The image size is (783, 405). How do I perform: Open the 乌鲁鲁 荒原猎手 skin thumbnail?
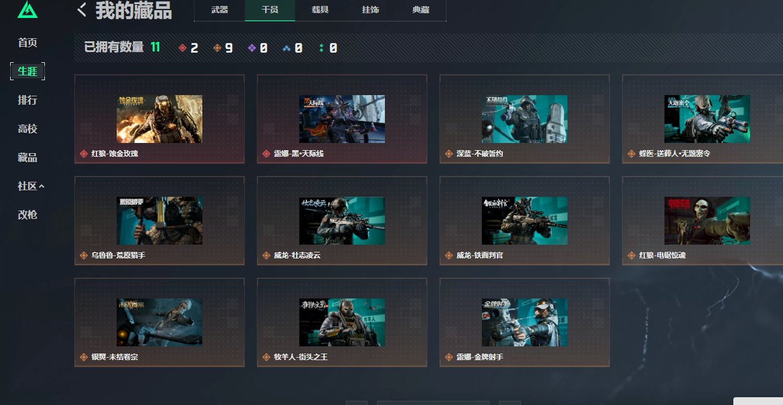[x=159, y=221]
